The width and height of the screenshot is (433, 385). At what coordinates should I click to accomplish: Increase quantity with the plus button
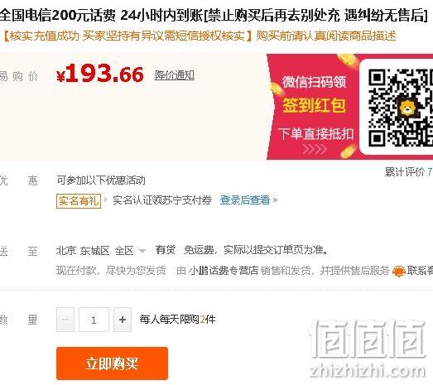(x=123, y=320)
